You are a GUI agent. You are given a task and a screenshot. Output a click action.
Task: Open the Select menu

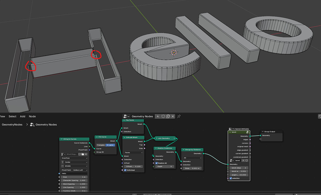coord(12,116)
